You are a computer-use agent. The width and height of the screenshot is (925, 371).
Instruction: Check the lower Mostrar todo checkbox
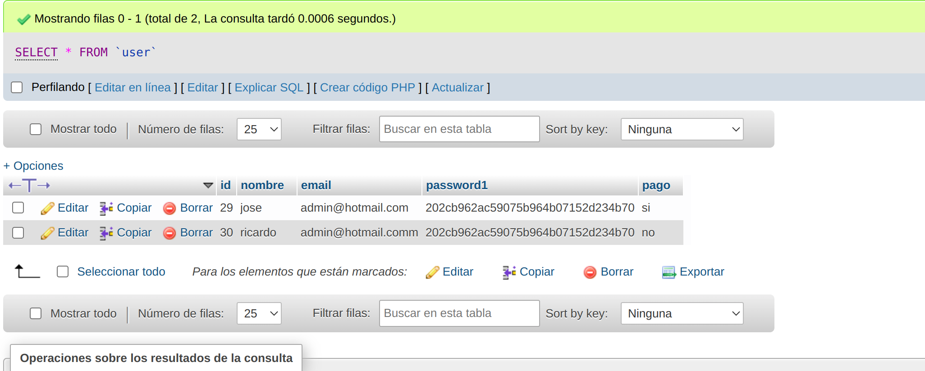36,313
